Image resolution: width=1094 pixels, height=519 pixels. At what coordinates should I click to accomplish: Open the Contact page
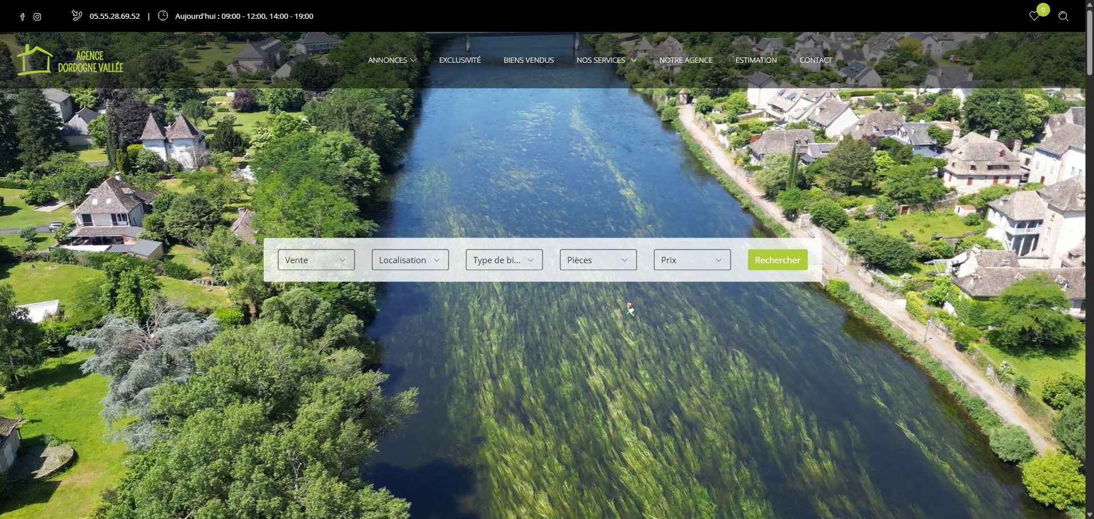tap(816, 60)
